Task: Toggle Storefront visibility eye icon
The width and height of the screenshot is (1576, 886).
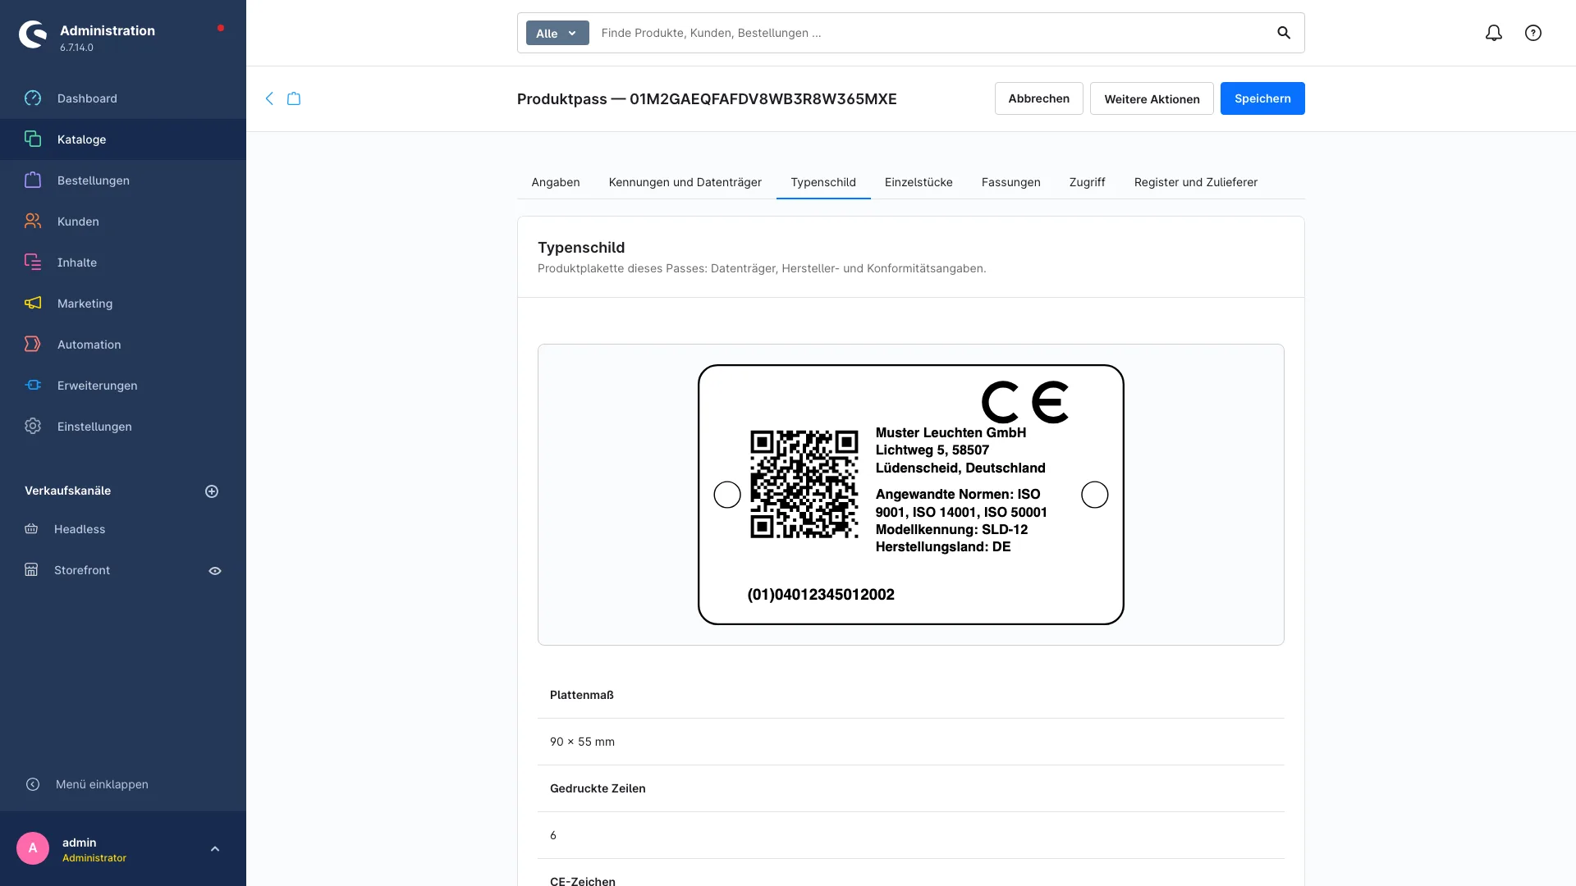Action: tap(215, 571)
